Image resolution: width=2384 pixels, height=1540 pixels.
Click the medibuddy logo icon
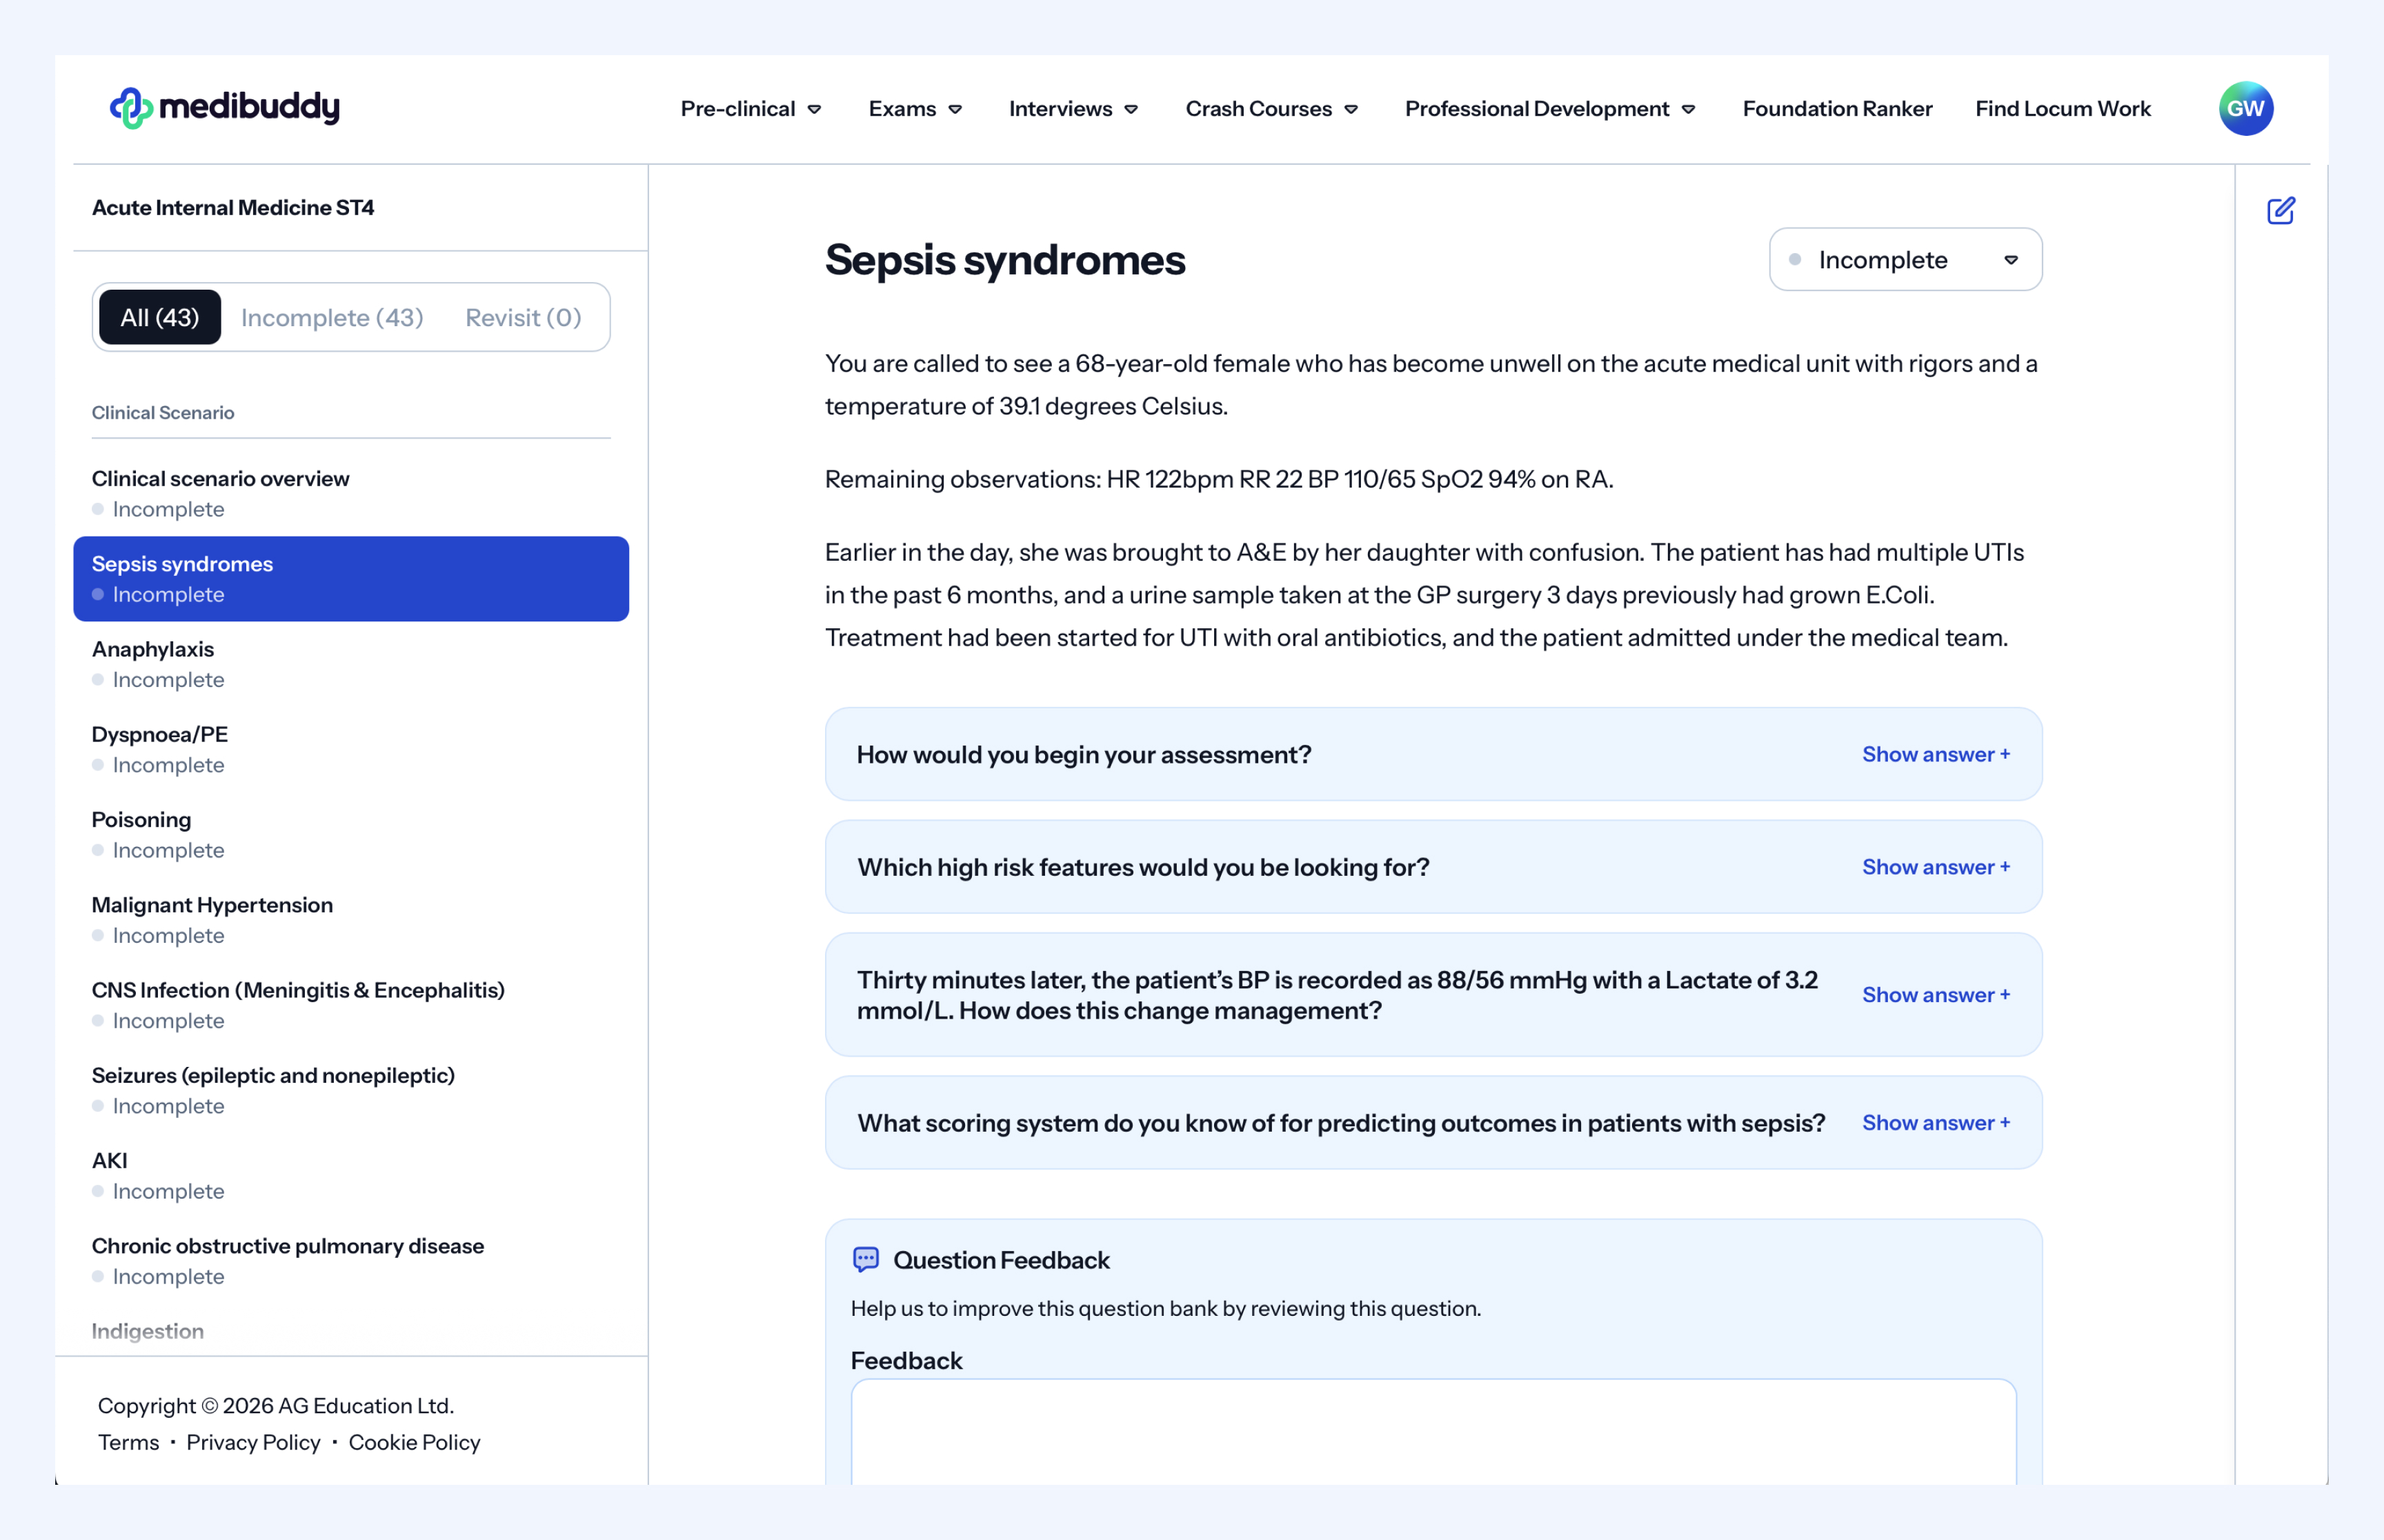pos(131,108)
